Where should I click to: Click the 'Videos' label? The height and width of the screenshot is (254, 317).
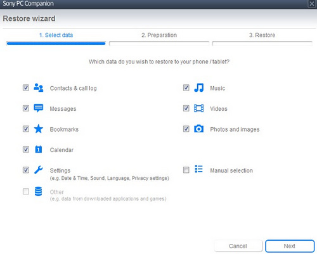219,109
